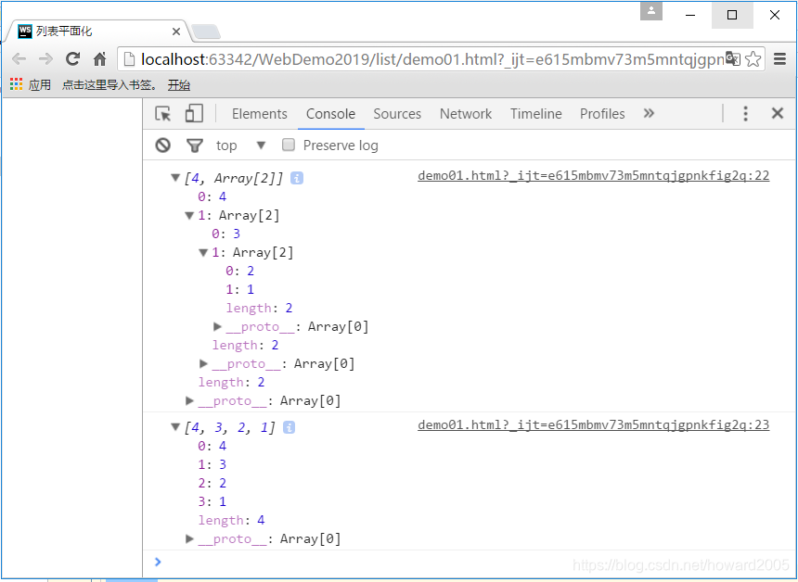Viewport: 798px width, 582px height.
Task: Open Chrome hamburger menu
Action: coord(779,59)
